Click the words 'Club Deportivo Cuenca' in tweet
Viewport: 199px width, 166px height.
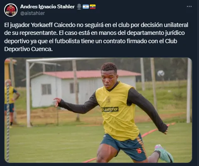coord(91,45)
